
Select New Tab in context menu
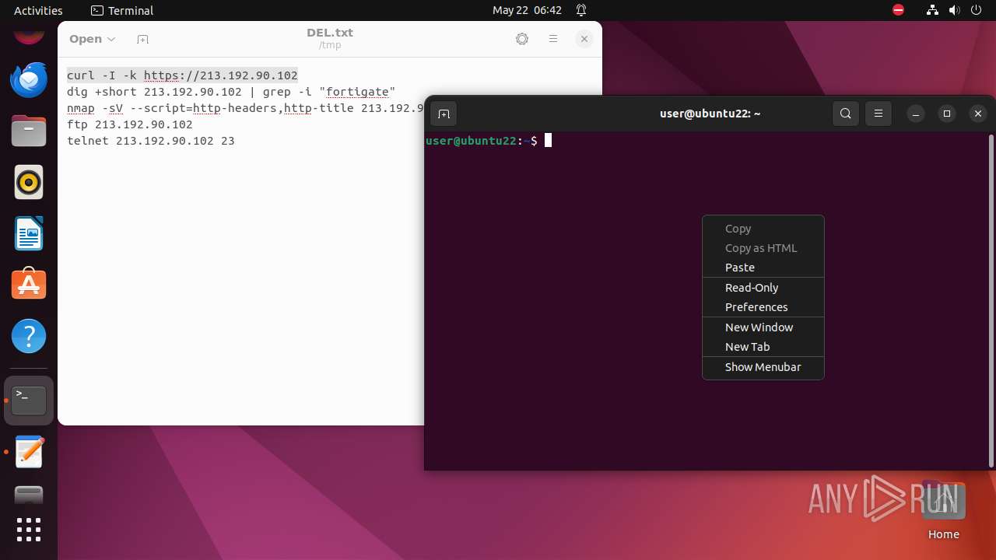(763, 346)
